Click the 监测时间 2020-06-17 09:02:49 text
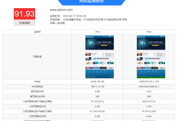Image resolution: width=187 pixels, height=121 pixels. pos(68,16)
